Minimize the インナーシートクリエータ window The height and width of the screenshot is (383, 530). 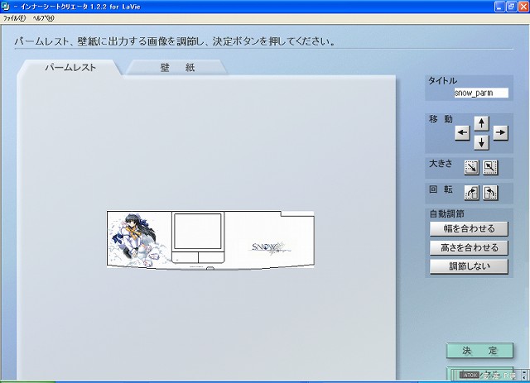[x=499, y=7]
